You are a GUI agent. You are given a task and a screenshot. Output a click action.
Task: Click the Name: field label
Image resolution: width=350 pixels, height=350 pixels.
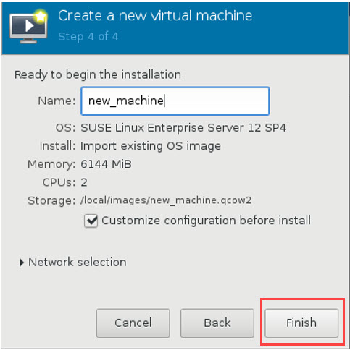(57, 101)
